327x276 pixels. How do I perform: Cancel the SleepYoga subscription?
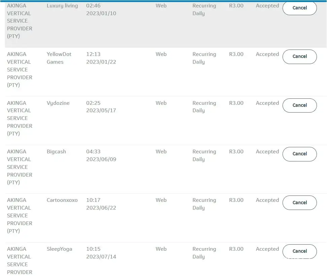coord(299,251)
